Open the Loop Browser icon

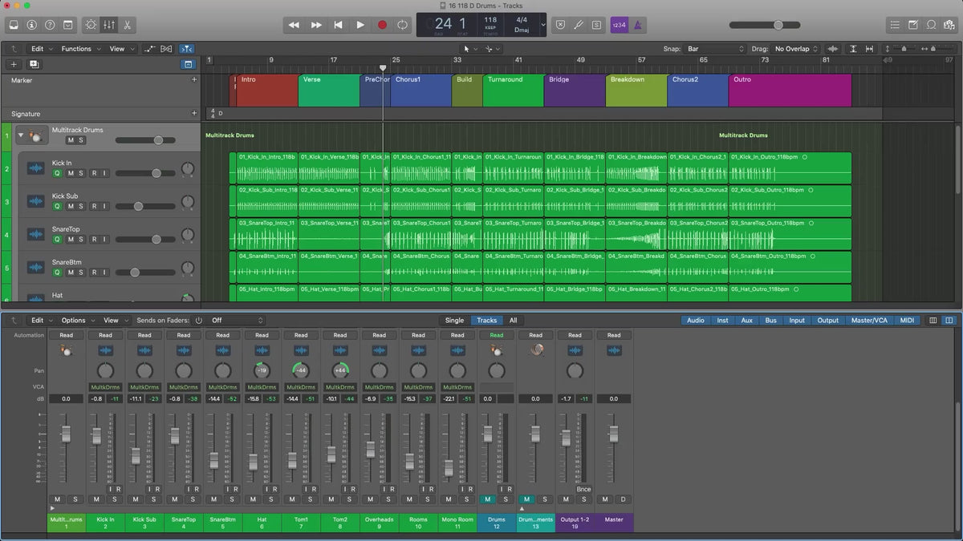(931, 25)
